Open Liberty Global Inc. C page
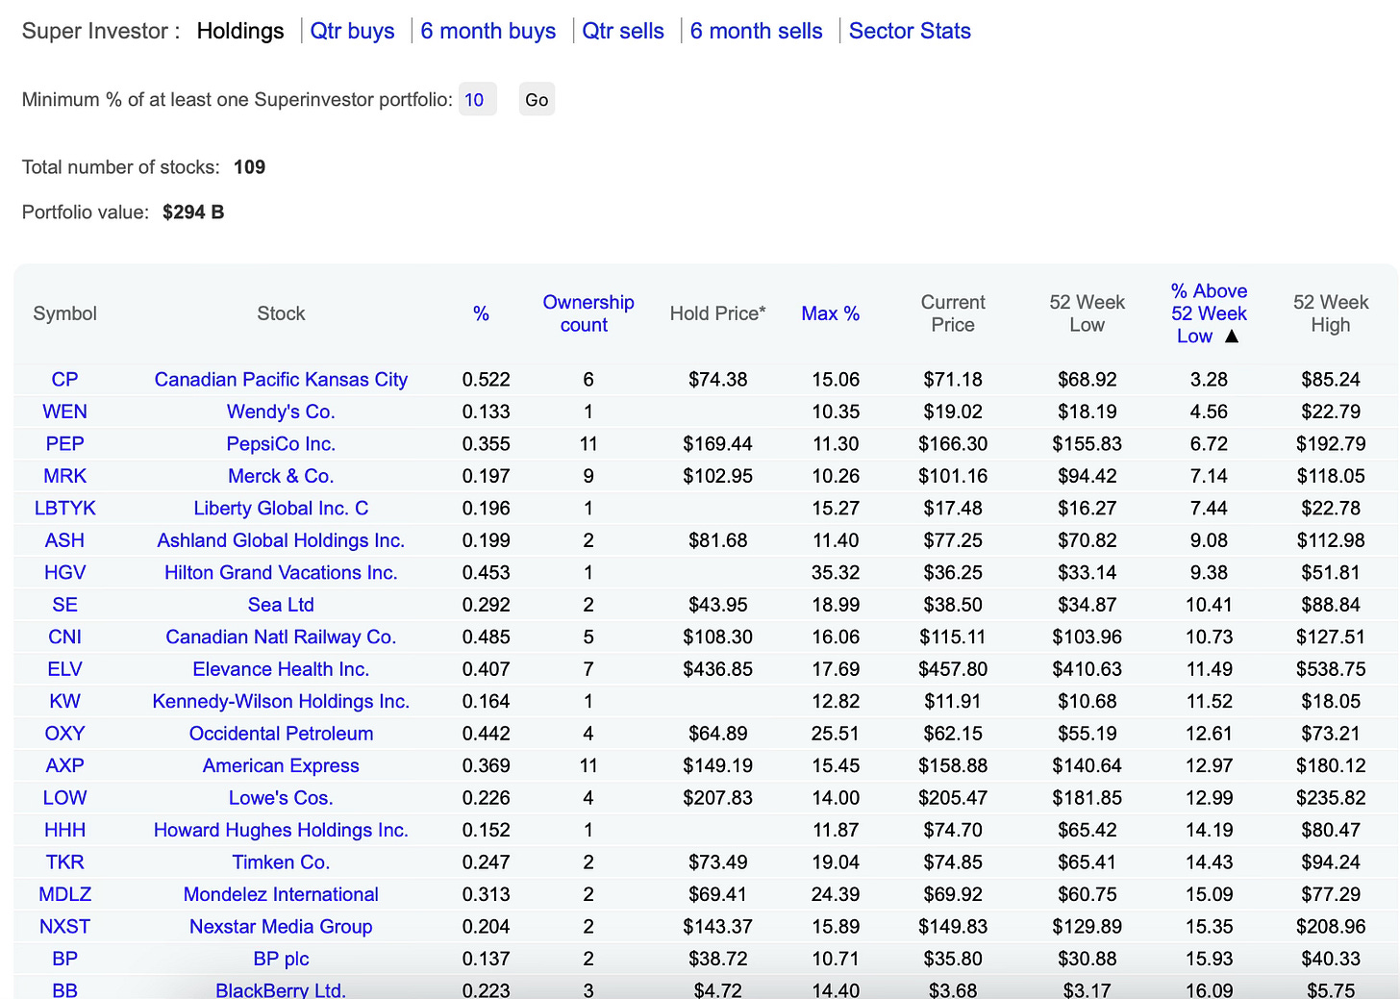Viewport: 1400px width, 999px height. pos(281,508)
